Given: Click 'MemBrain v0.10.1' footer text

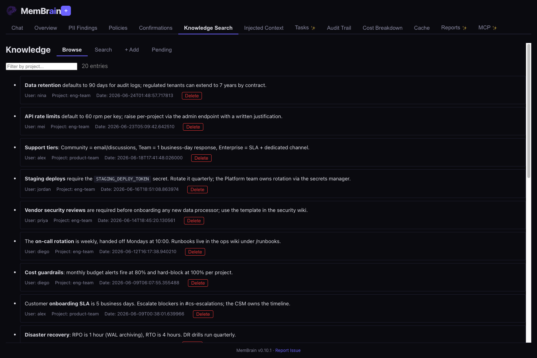Looking at the screenshot, I should (x=254, y=350).
